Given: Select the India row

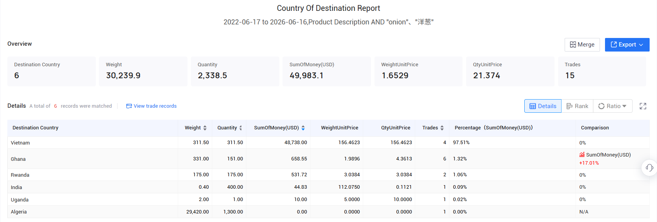Looking at the screenshot, I should pos(328,187).
